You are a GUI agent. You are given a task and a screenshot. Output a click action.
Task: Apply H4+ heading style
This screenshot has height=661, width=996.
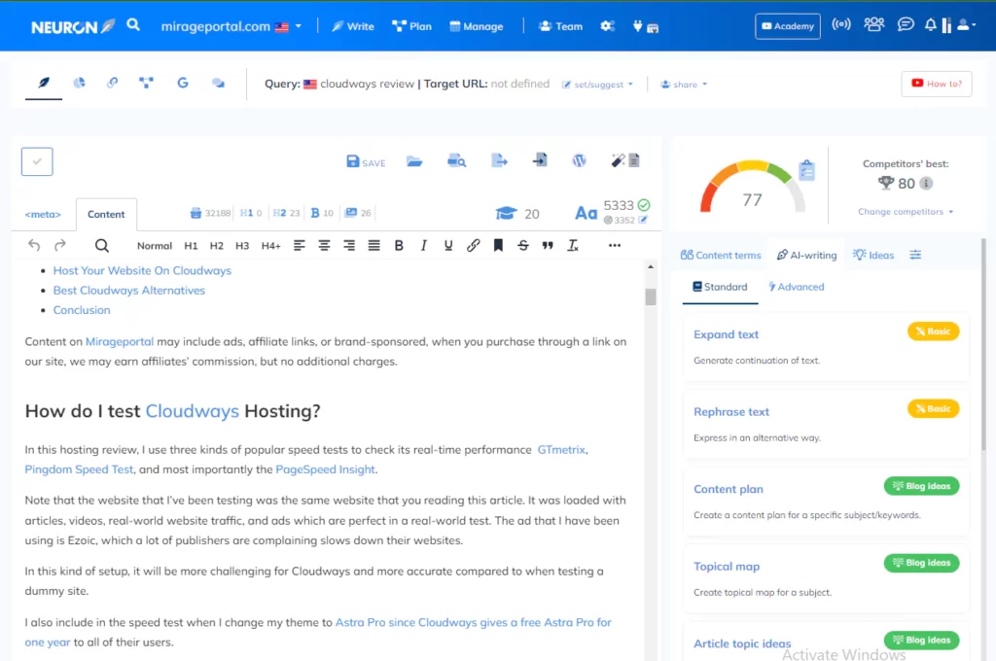click(x=270, y=246)
